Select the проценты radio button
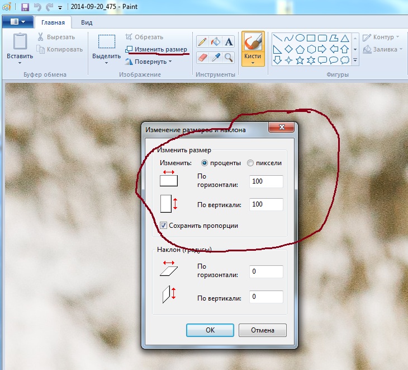Viewport: 408px width, 370px height. pos(205,163)
